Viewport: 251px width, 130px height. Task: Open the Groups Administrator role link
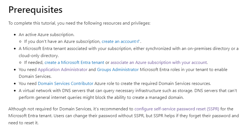(x=118, y=70)
